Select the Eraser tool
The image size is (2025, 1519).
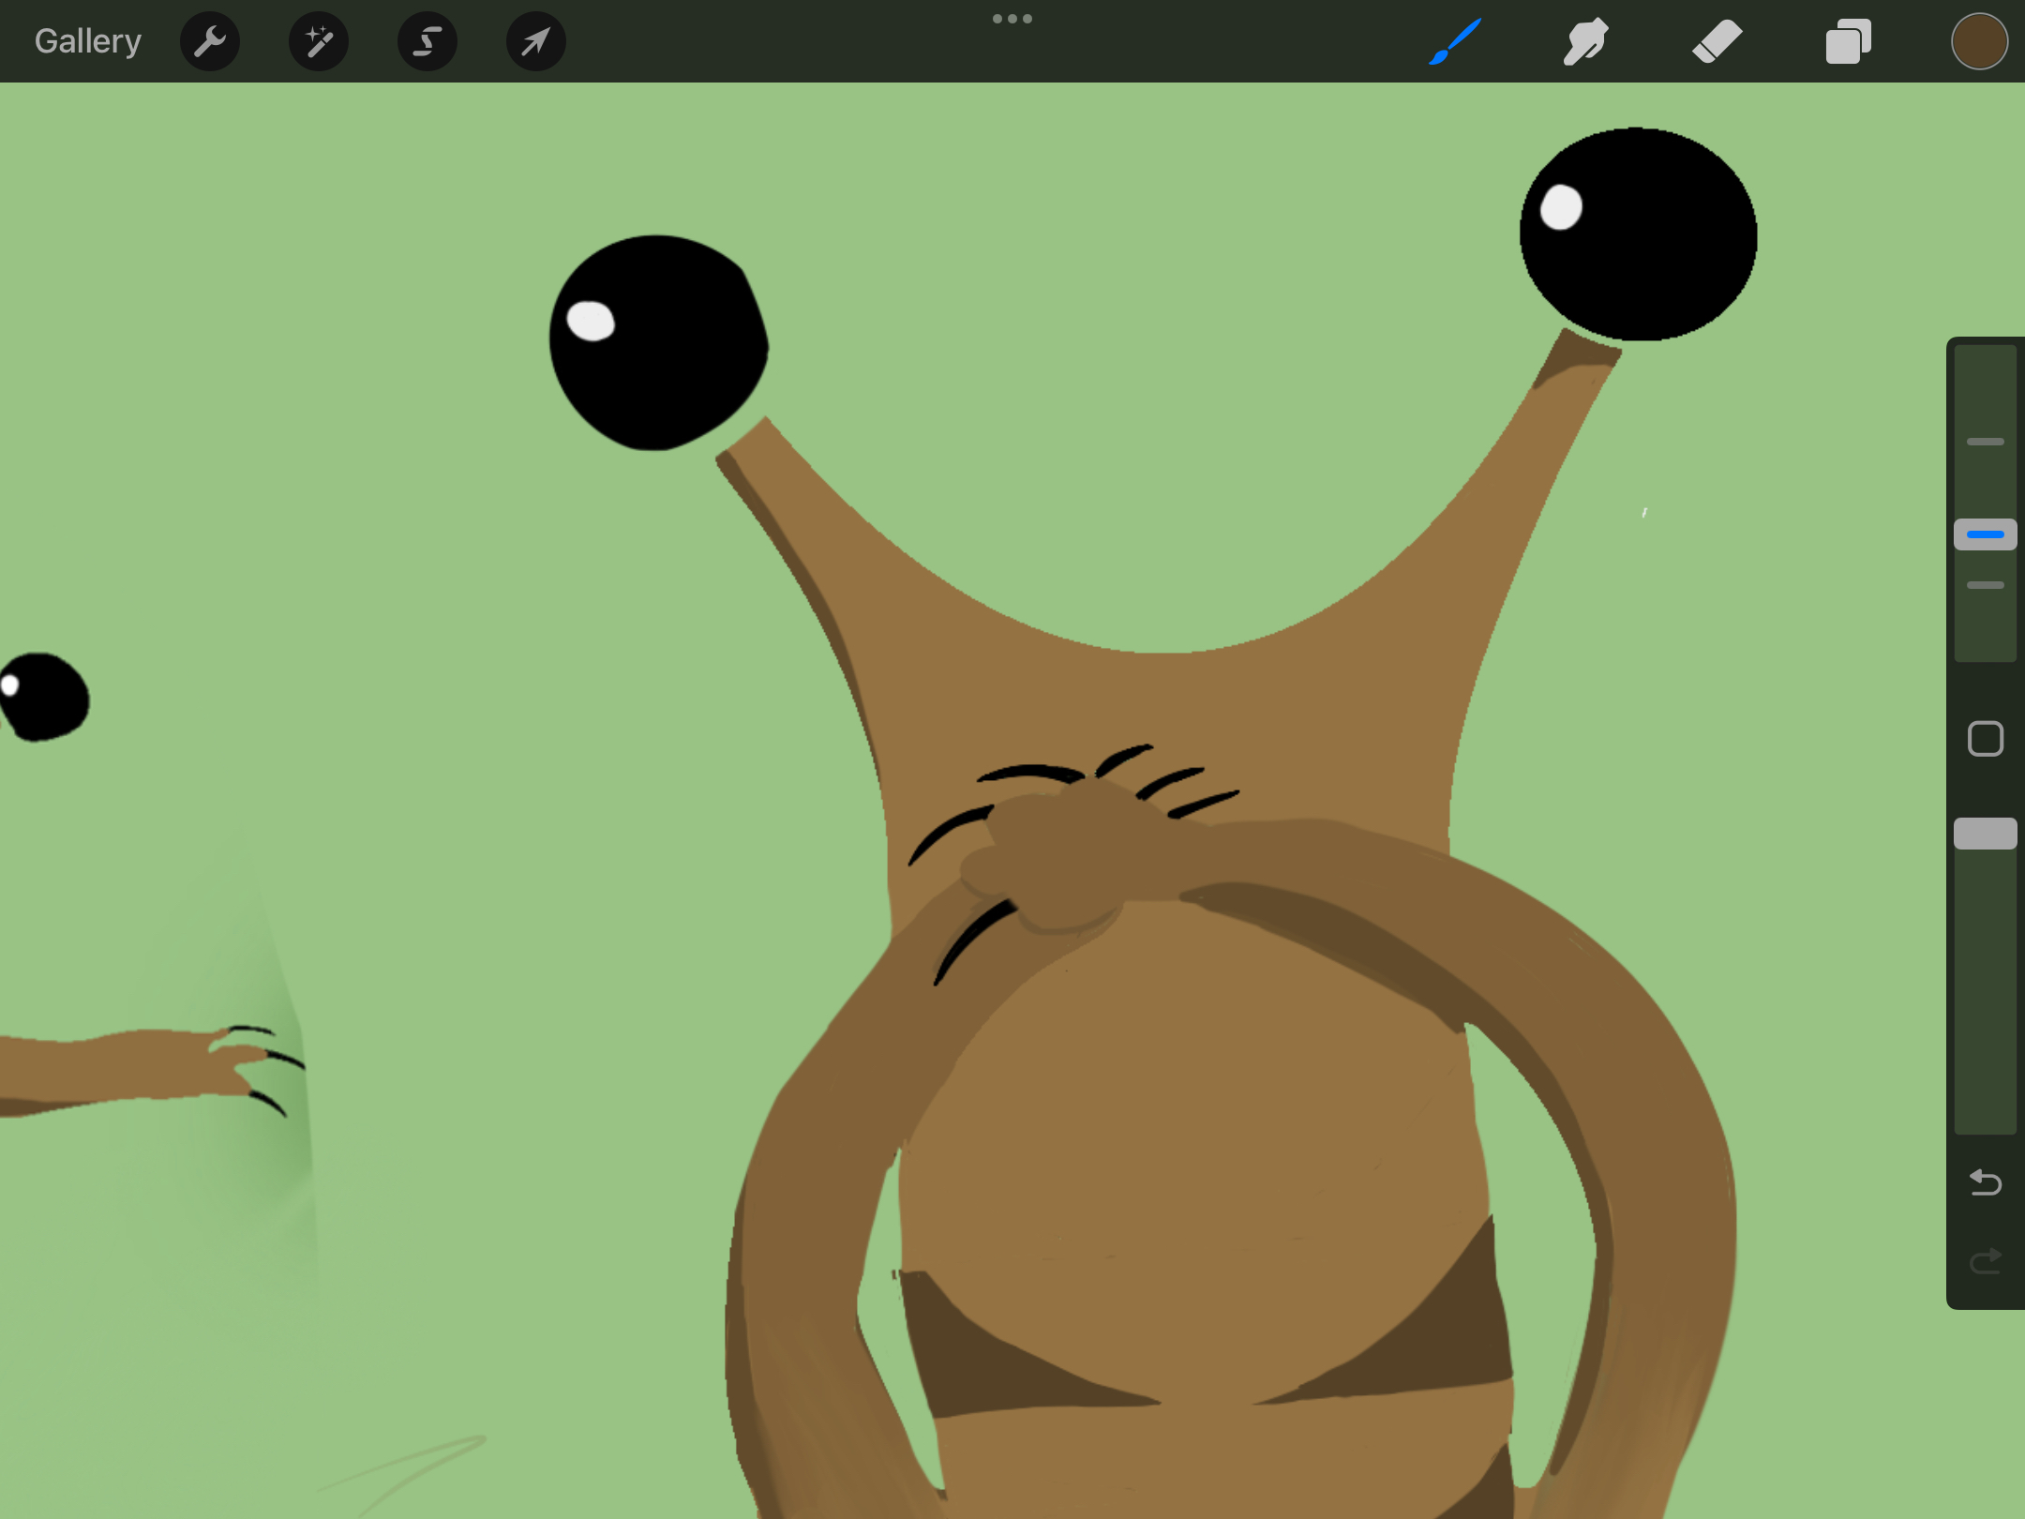tap(1717, 41)
